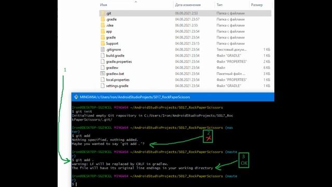Viewport: 332px width, 187px height.
Task: Click the .gitignore file icon
Action: click(103, 49)
